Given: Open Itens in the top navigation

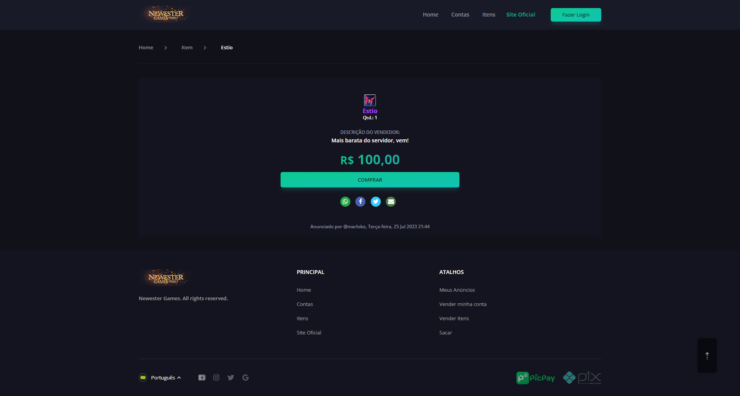Looking at the screenshot, I should point(489,15).
